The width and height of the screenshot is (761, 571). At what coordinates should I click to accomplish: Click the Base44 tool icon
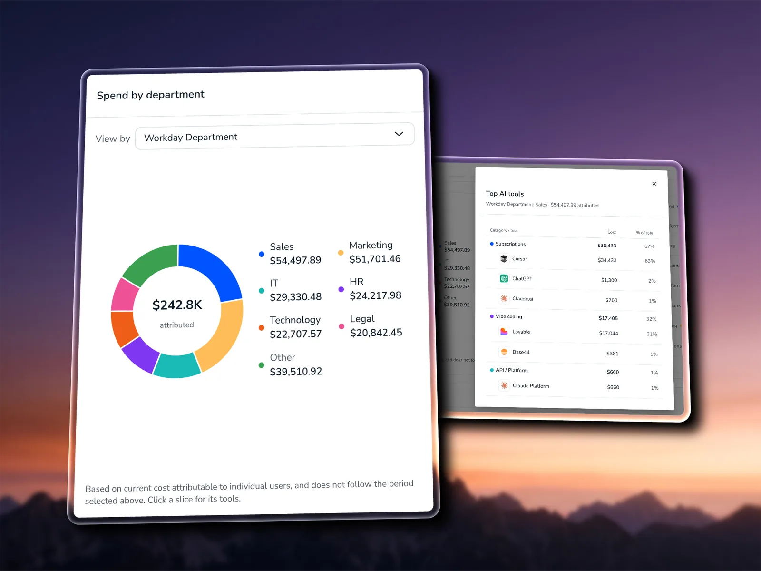click(504, 352)
